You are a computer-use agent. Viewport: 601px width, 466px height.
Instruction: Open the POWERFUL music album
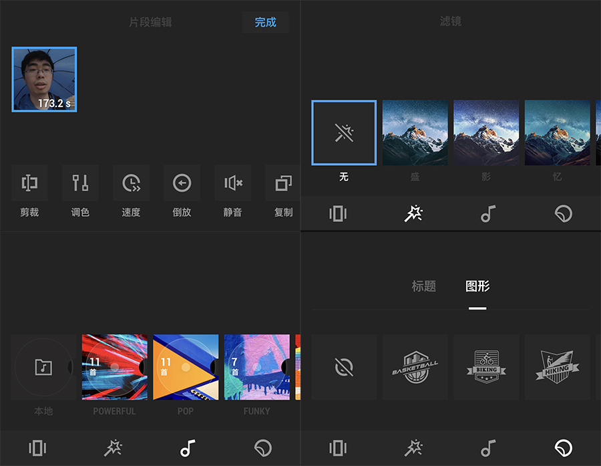tap(114, 367)
